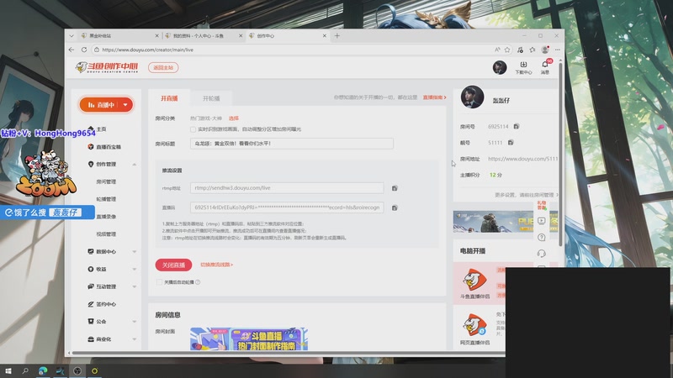Image resolution: width=673 pixels, height=378 pixels.
Task: Click the room title input field
Action: pos(291,144)
